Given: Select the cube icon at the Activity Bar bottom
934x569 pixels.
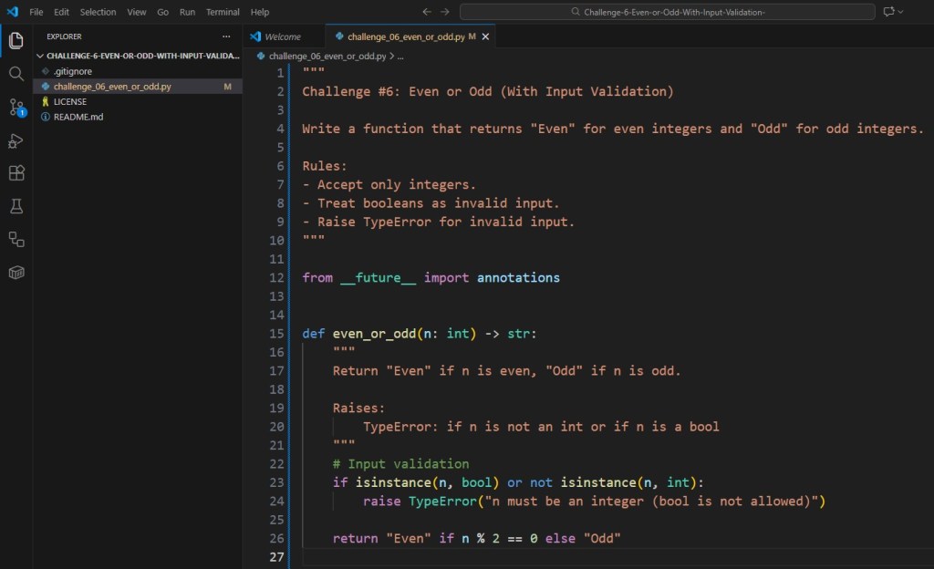Looking at the screenshot, I should point(16,272).
